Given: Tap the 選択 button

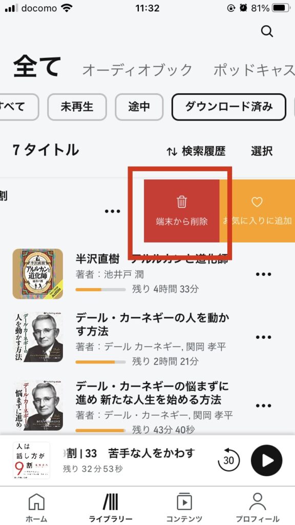Looking at the screenshot, I should pyautogui.click(x=262, y=151).
